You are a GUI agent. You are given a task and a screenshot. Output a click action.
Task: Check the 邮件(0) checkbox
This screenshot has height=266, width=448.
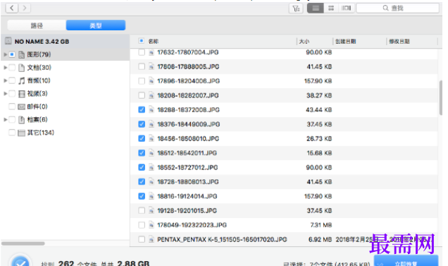12,107
